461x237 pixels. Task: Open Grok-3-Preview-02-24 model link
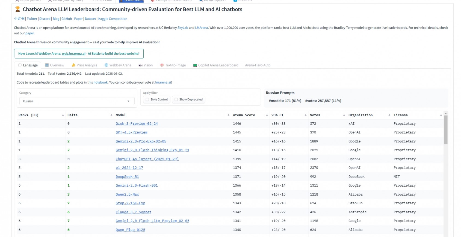tap(137, 124)
